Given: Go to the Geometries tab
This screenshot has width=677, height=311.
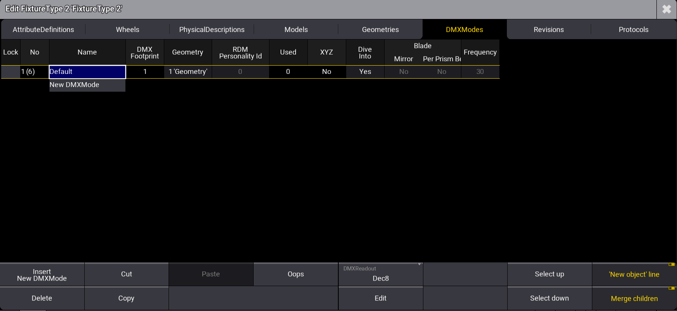Looking at the screenshot, I should pos(380,30).
